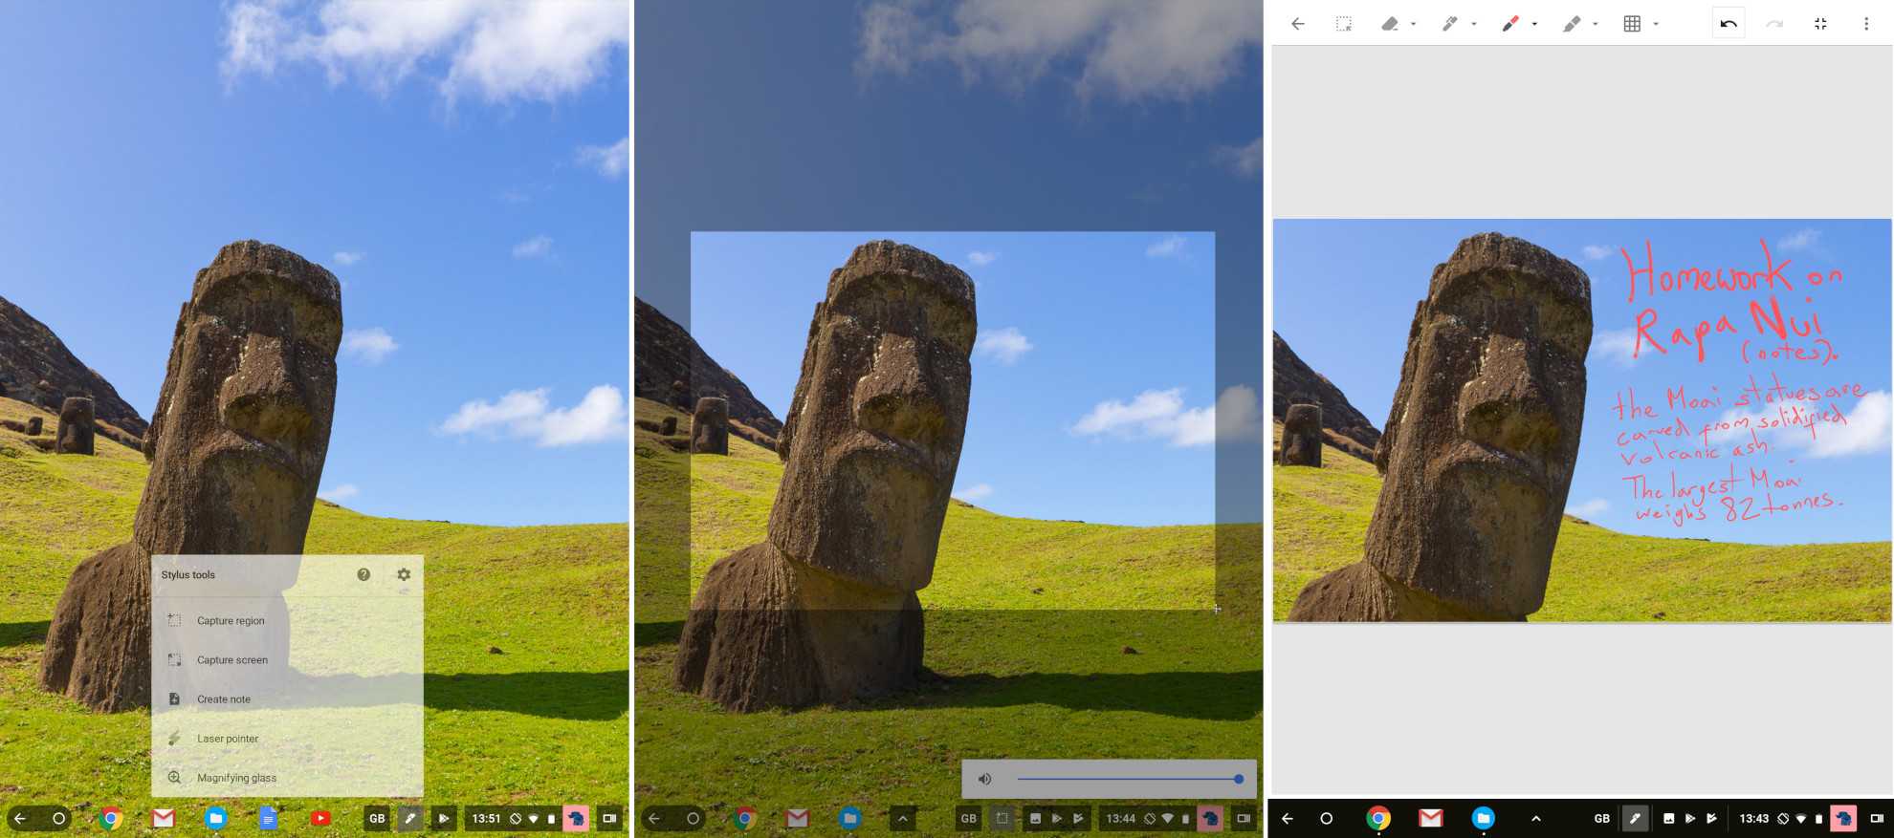Screen dimensions: 1894x838
Task: Open the three-dot more options menu
Action: tap(1865, 24)
